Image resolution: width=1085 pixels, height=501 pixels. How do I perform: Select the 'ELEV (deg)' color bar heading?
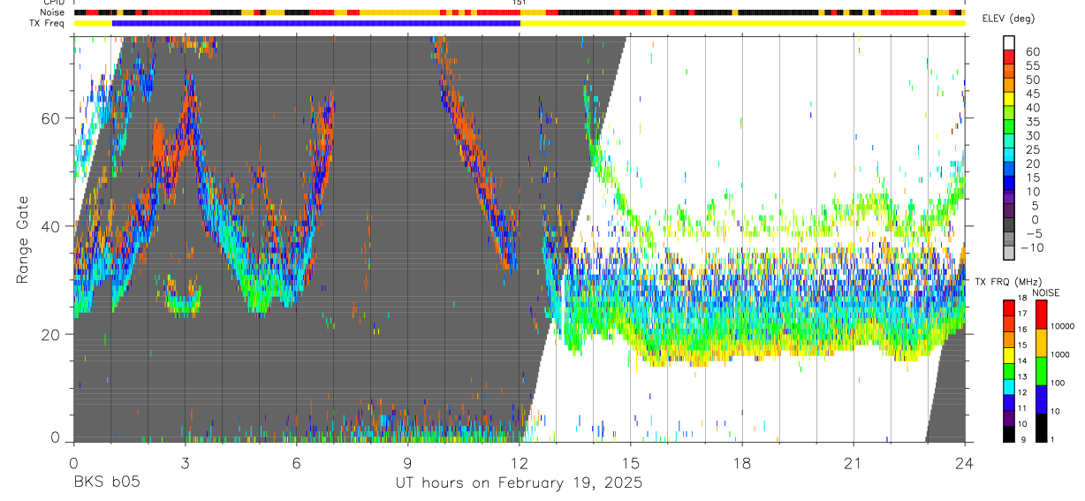point(1006,19)
